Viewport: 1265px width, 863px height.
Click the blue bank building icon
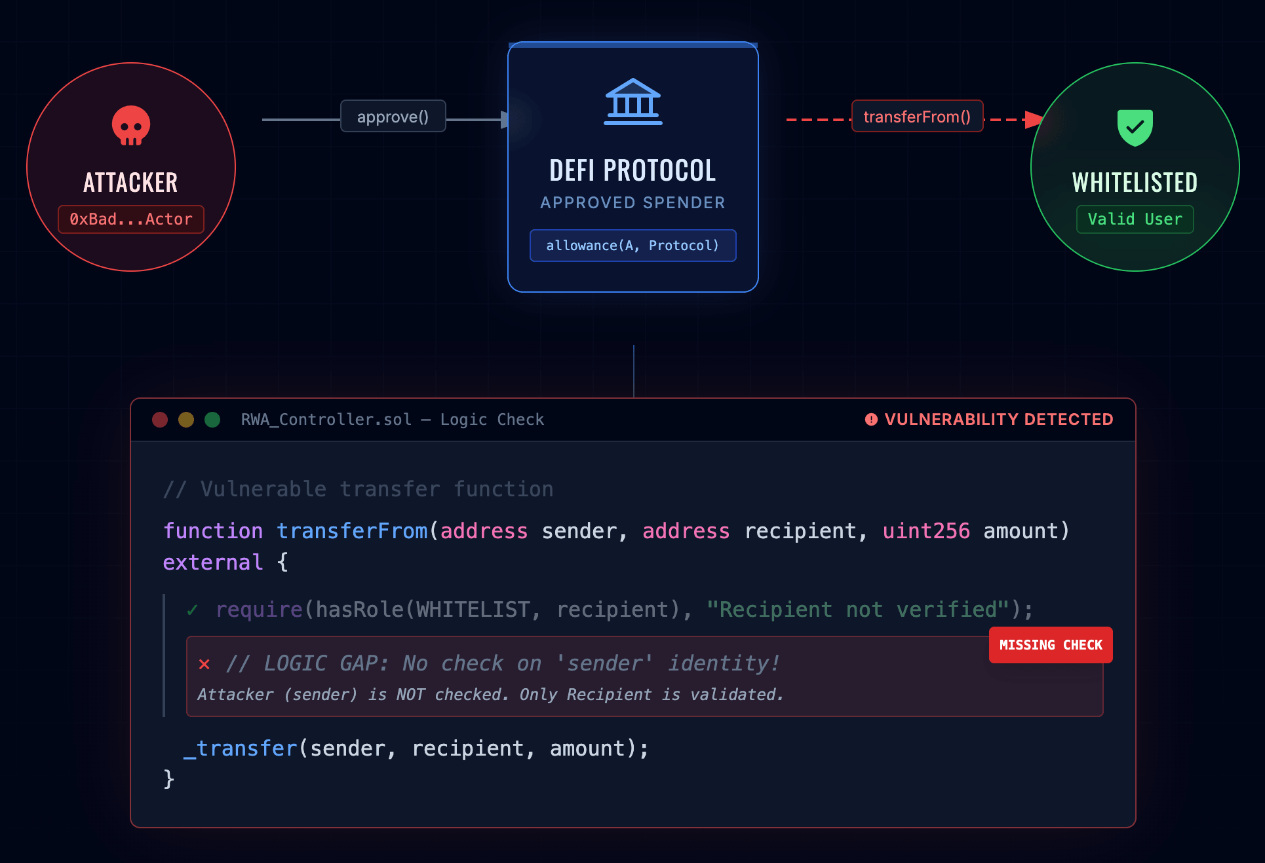click(633, 101)
